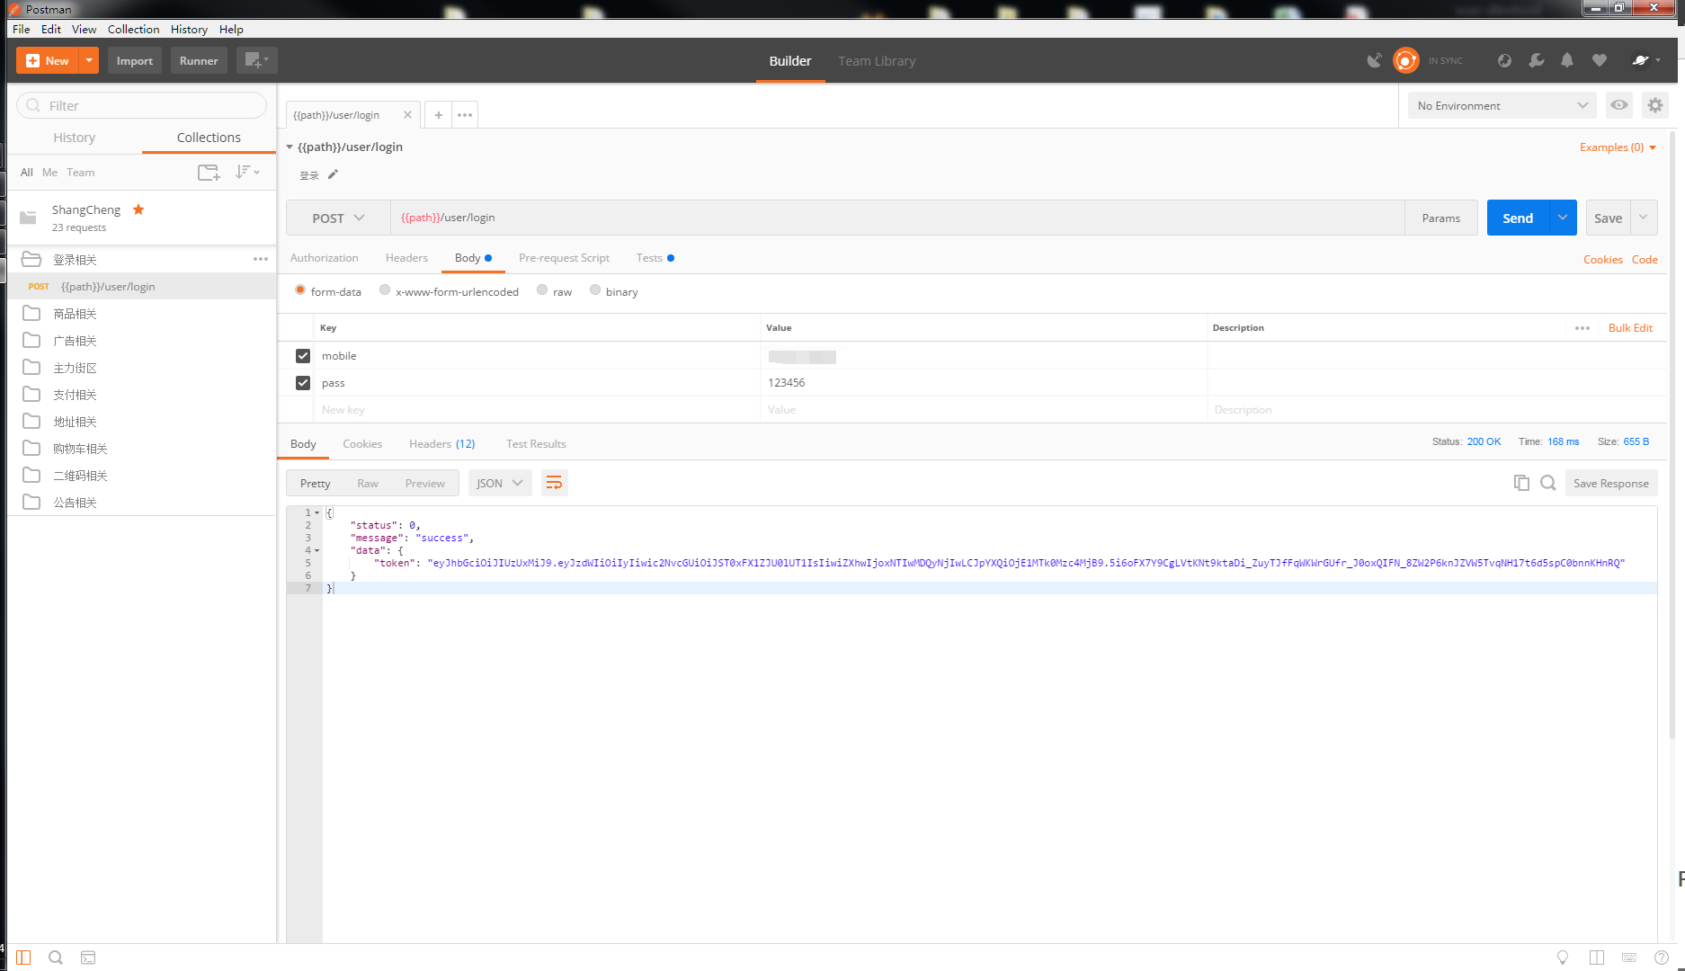
Task: Toggle the wrap lines icon in response
Action: [554, 483]
